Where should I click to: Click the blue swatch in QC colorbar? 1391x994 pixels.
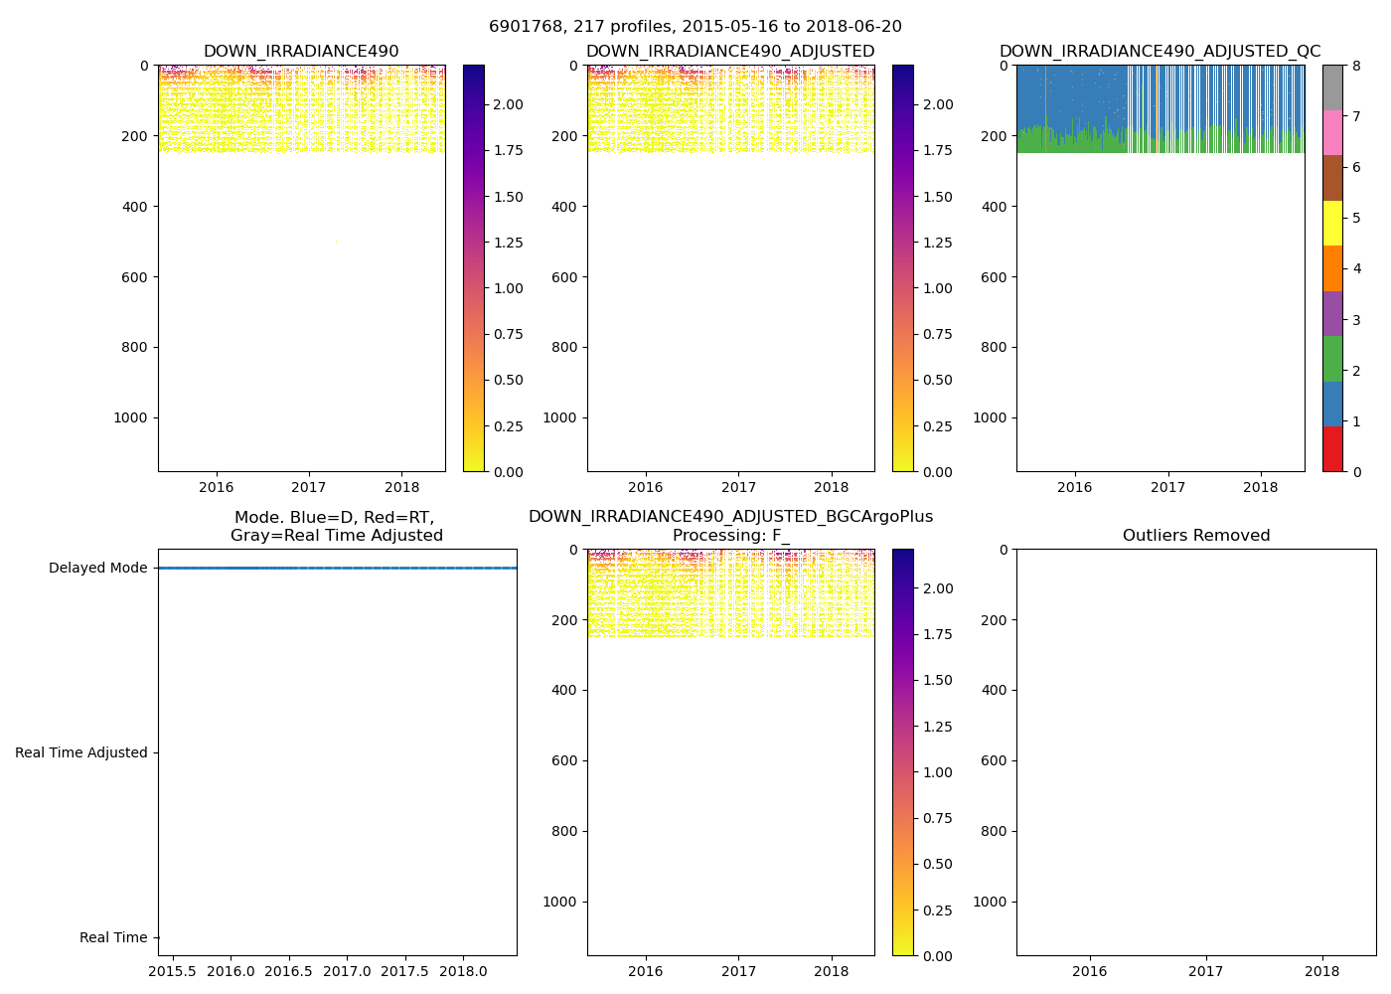point(1332,404)
